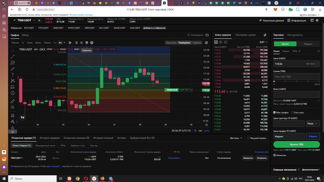This screenshot has width=324, height=182.
Task: Click the Отменить все link
Action: 261,152
